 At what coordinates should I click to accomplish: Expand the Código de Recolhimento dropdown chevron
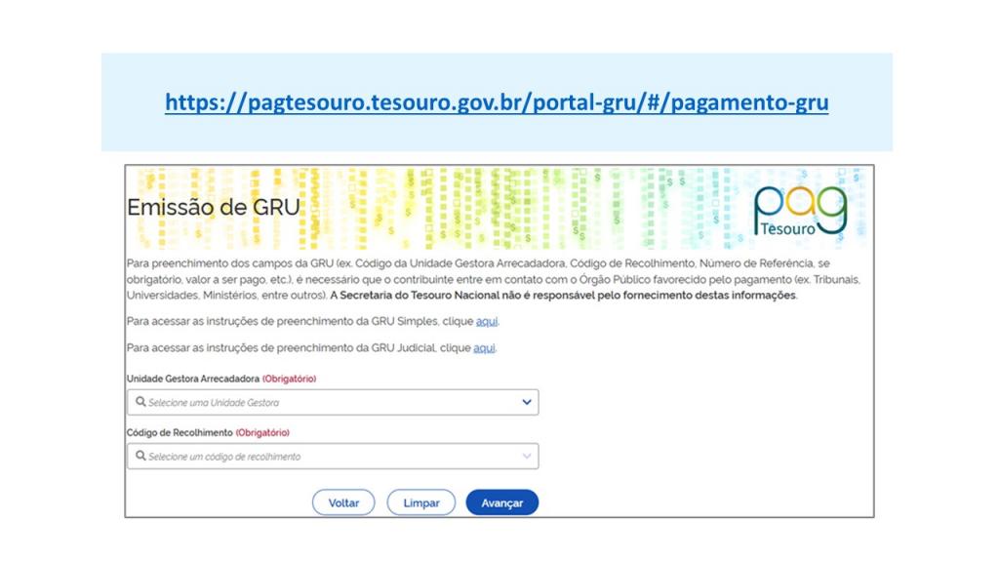pos(527,456)
